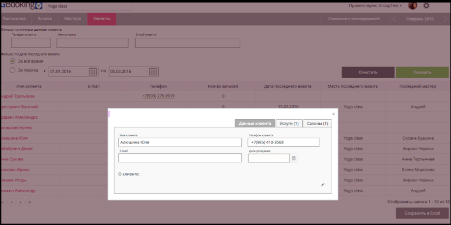Open the Расписание tab
451x225 pixels.
click(x=14, y=19)
